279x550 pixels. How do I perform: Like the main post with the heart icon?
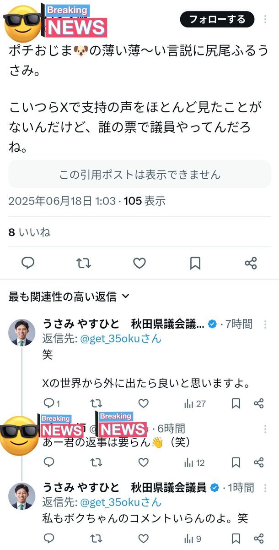click(139, 263)
